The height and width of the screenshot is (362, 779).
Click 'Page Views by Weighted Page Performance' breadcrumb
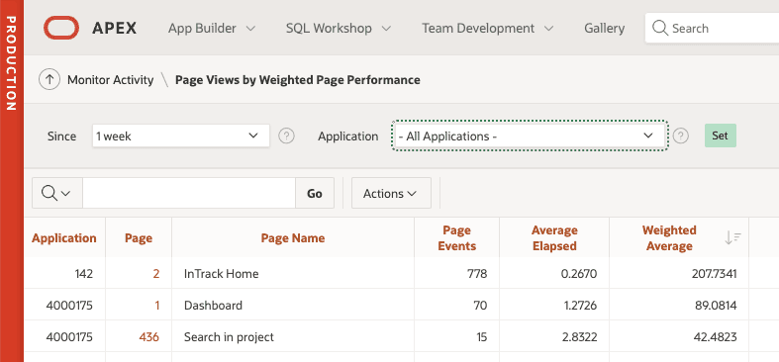(x=298, y=79)
